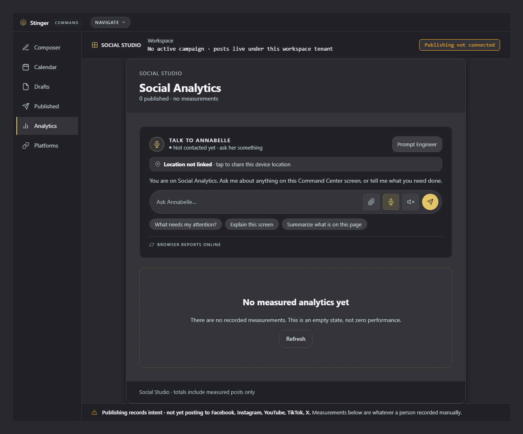Click the Social Studio grid icon
523x434 pixels.
pyautogui.click(x=95, y=45)
